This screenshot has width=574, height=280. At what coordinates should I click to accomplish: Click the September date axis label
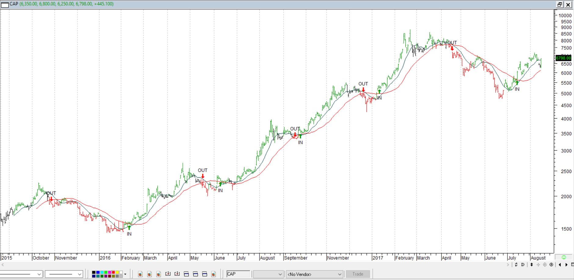tap(296, 258)
